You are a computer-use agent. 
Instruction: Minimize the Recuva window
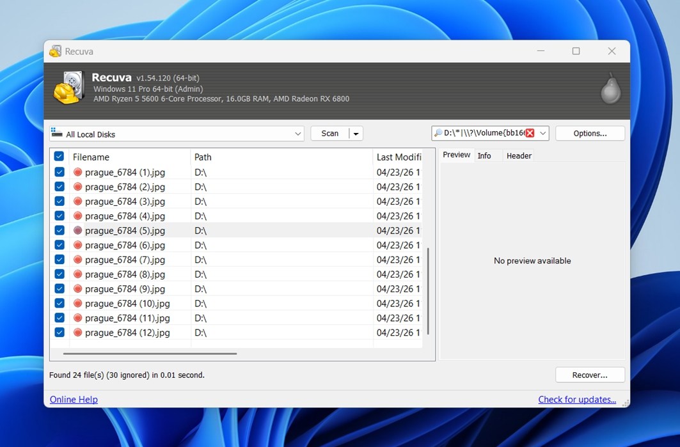pos(541,51)
